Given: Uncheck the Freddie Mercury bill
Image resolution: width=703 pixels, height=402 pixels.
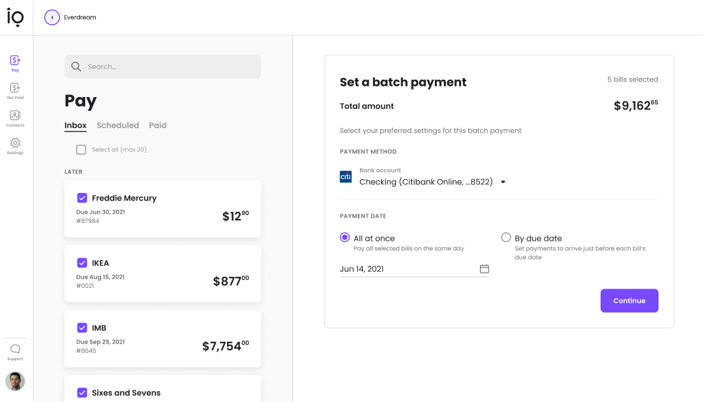Looking at the screenshot, I should 82,197.
